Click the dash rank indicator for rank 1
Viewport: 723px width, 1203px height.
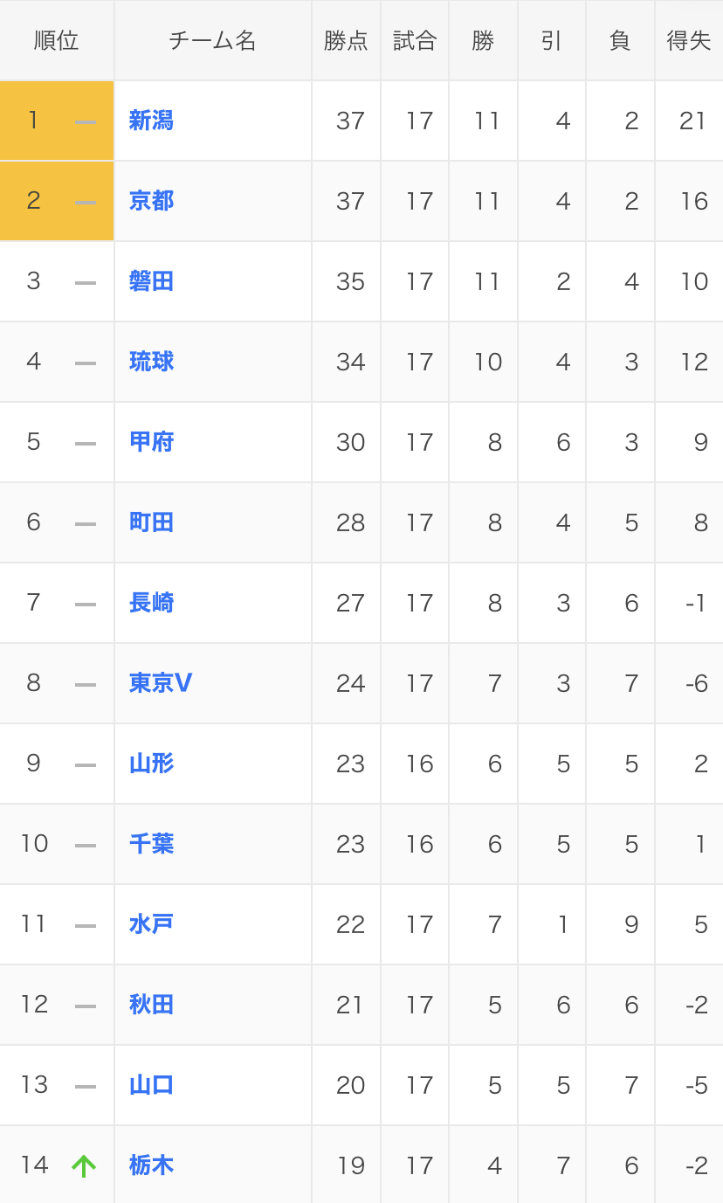click(86, 121)
